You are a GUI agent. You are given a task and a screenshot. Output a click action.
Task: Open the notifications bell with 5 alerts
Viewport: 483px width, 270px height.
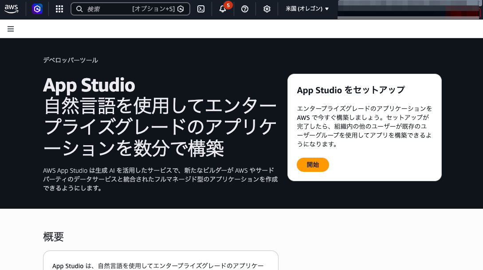tap(222, 9)
